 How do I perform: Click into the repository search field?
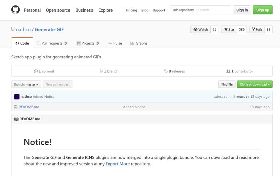coord(213,10)
